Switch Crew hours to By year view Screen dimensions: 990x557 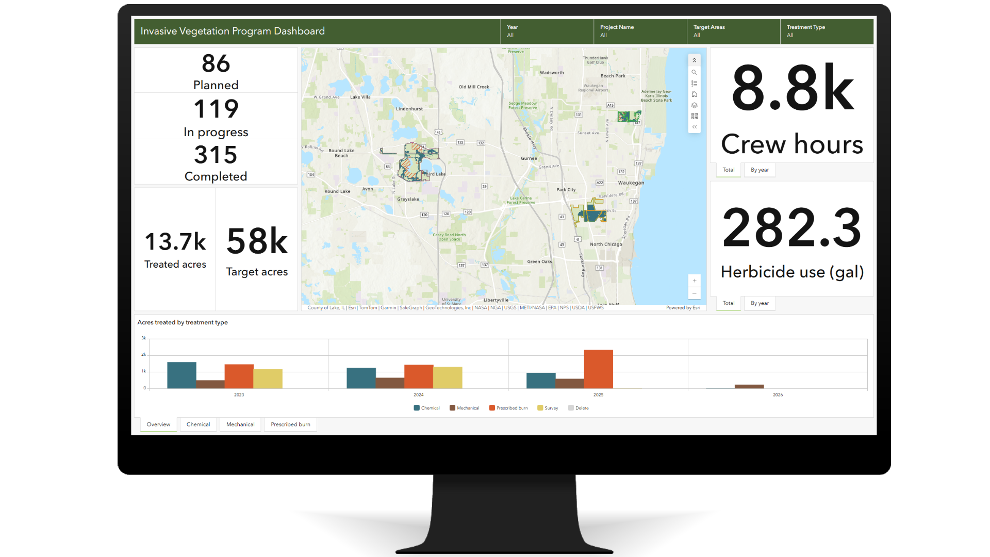(760, 170)
